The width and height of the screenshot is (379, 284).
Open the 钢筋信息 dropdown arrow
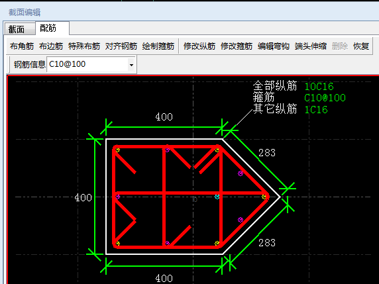pos(131,65)
